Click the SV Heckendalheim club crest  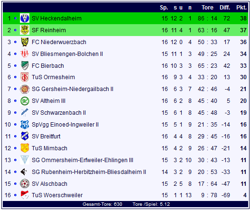(x=25, y=18)
